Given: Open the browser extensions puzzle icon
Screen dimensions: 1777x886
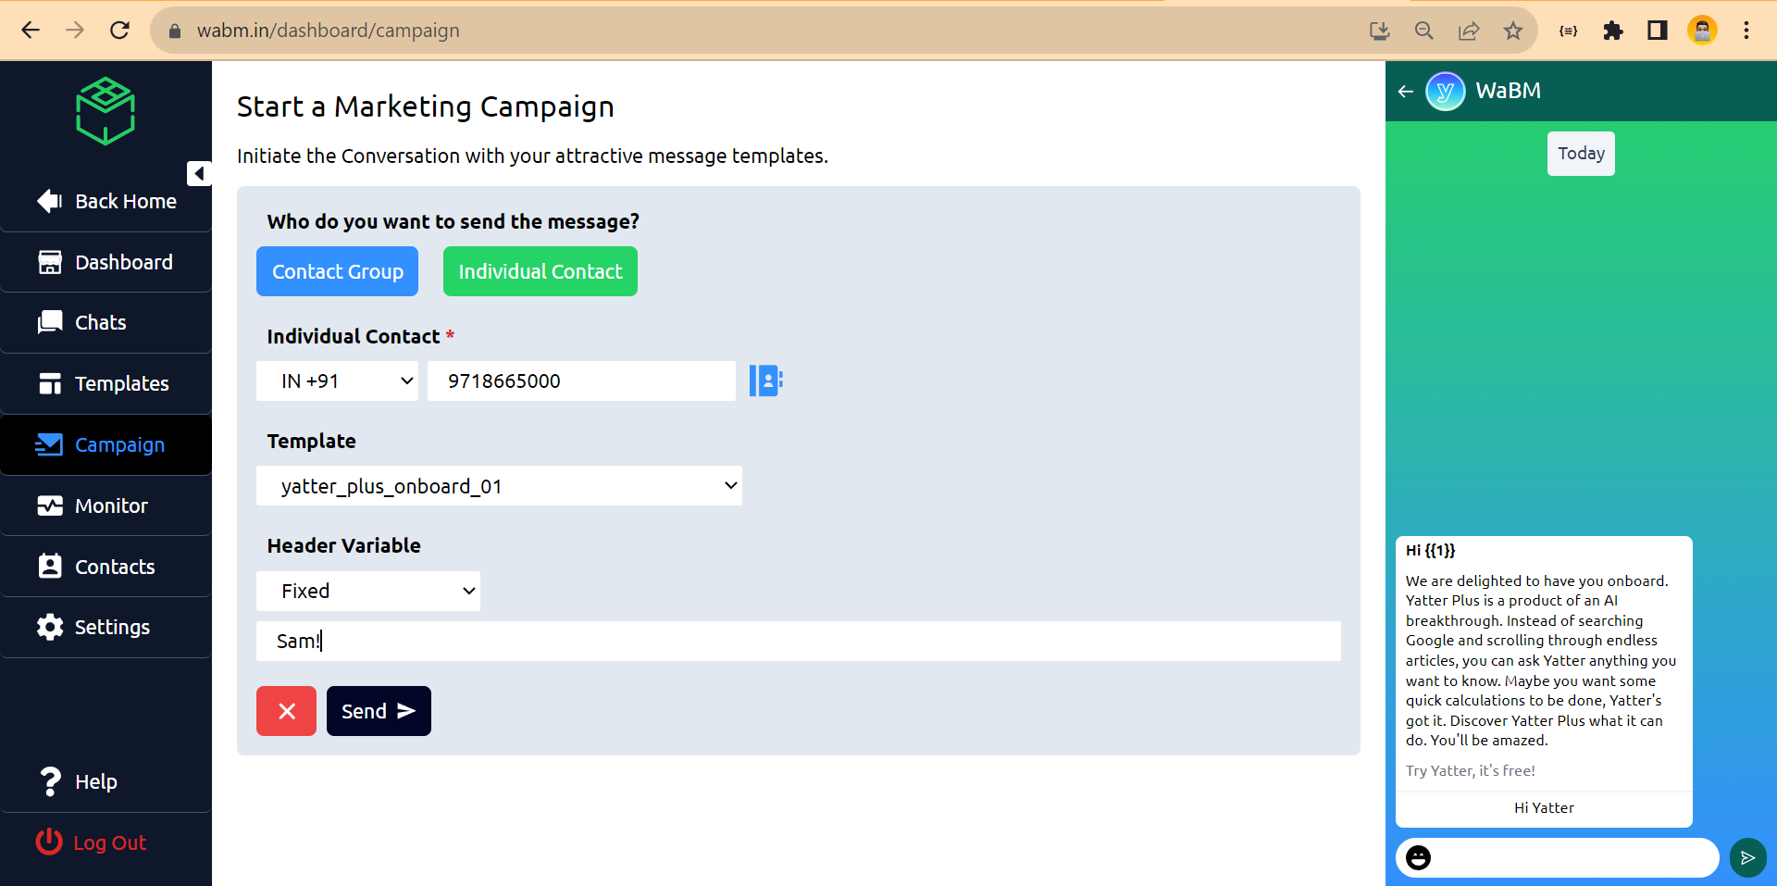Looking at the screenshot, I should (x=1613, y=31).
